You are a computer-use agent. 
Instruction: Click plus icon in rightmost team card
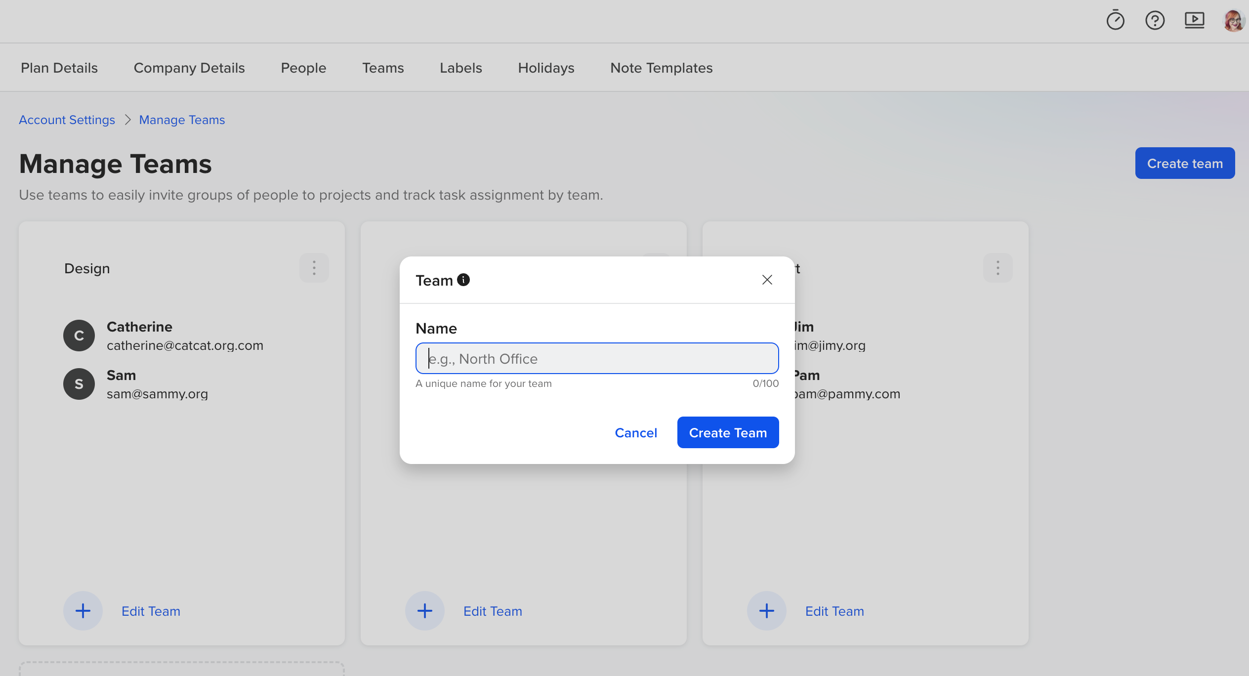pos(767,611)
